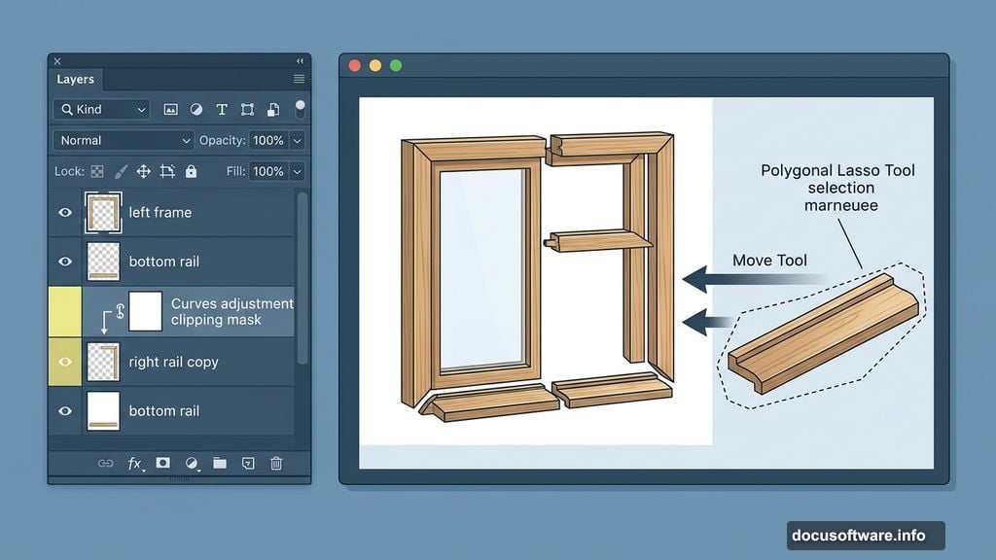Enable lock transparent pixels

click(98, 171)
